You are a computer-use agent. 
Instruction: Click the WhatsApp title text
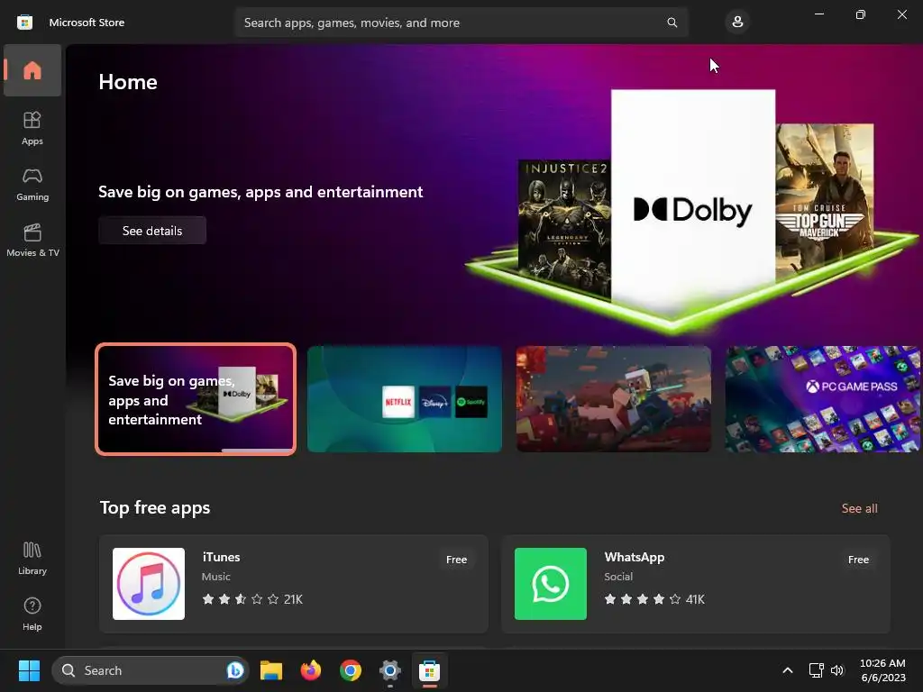pyautogui.click(x=634, y=557)
